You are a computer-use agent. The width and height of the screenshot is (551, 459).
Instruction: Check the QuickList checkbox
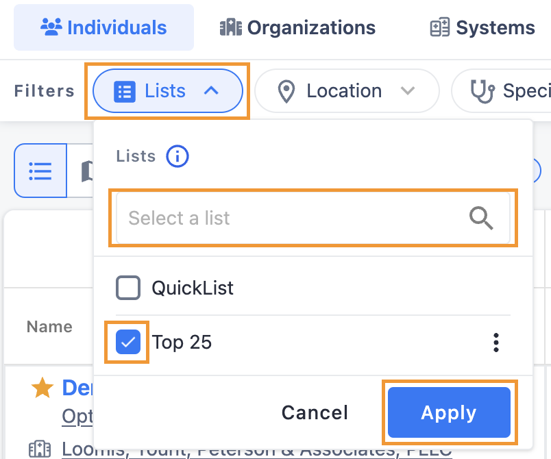pos(128,288)
